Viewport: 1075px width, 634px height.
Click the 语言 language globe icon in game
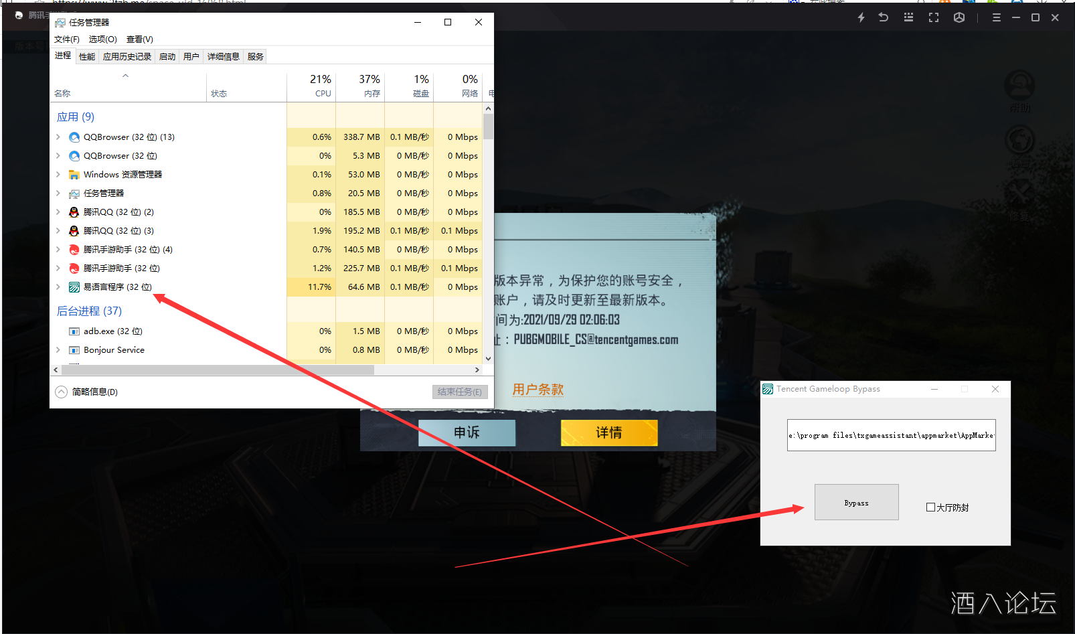(1019, 140)
